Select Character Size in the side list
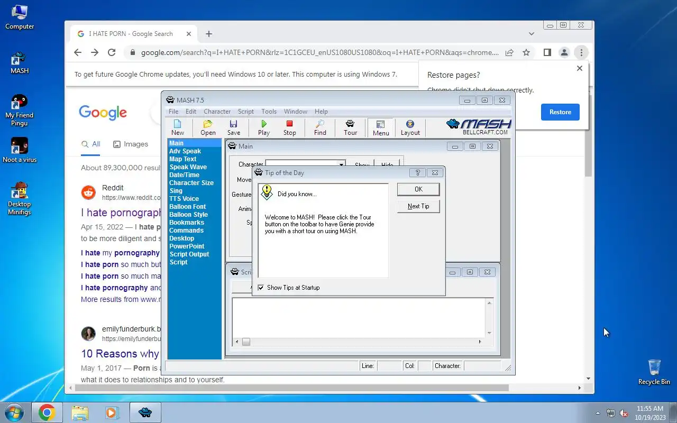This screenshot has width=677, height=423. coord(191,183)
